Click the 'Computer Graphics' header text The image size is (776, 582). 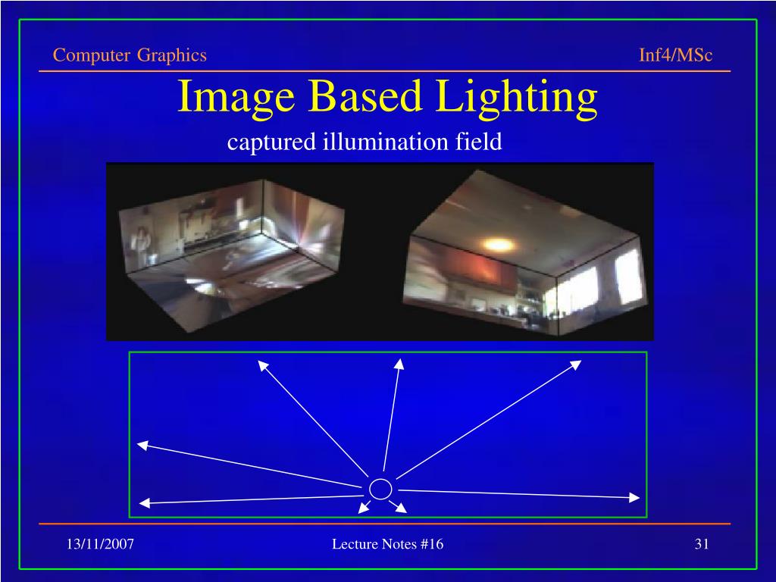point(130,55)
